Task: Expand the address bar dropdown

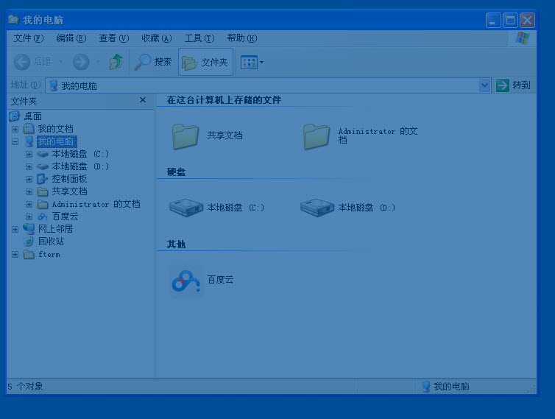Action: pos(484,85)
